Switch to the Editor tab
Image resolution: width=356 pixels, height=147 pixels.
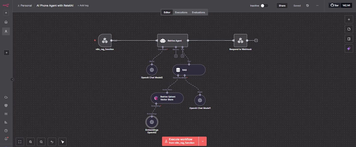point(167,13)
